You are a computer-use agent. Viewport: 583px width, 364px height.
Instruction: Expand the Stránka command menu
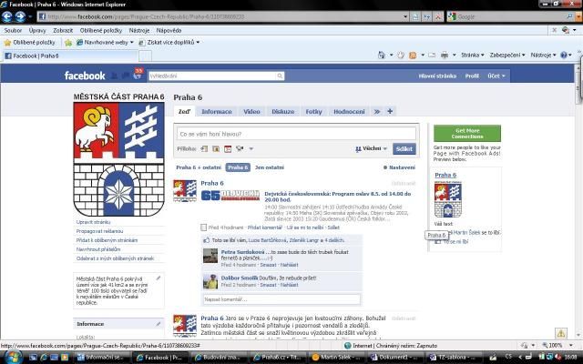click(x=473, y=55)
